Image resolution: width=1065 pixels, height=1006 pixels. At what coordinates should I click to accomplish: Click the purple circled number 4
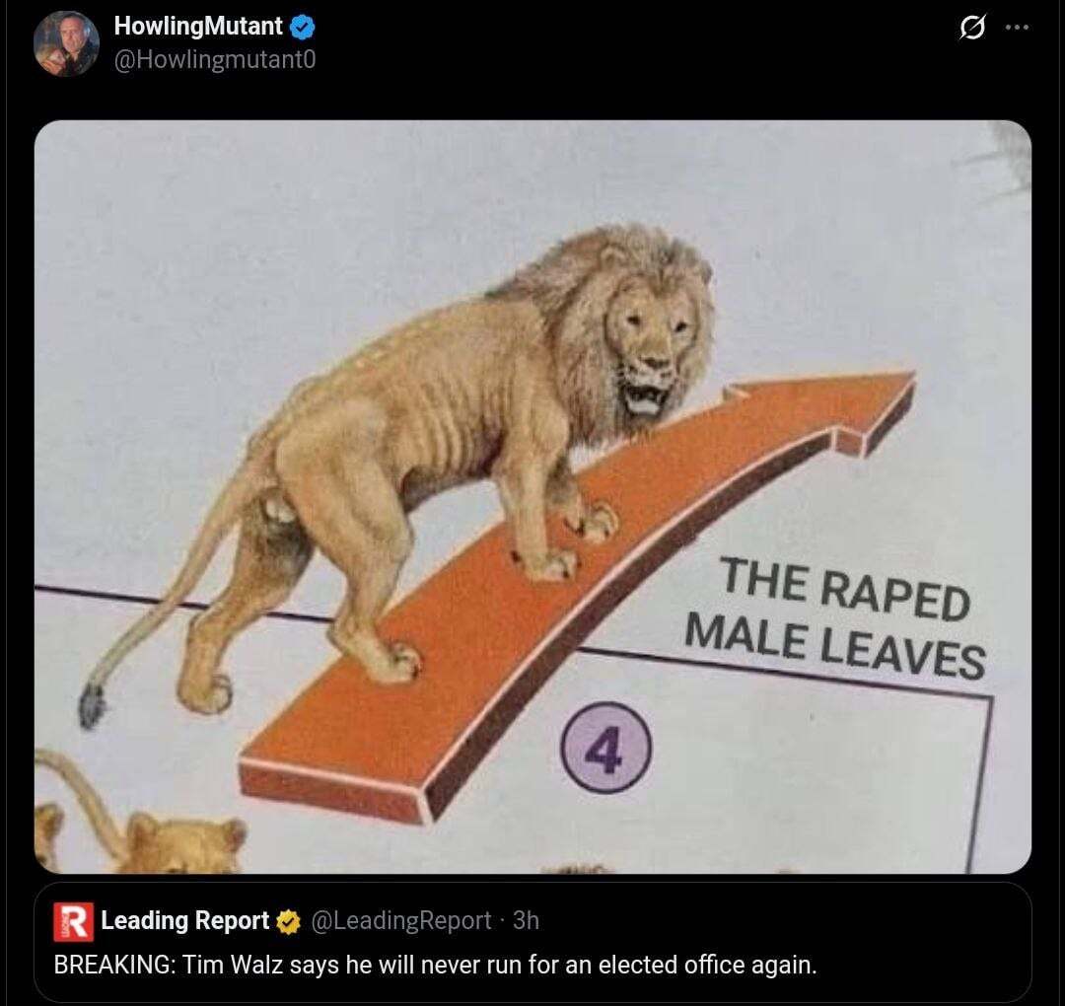click(x=606, y=748)
